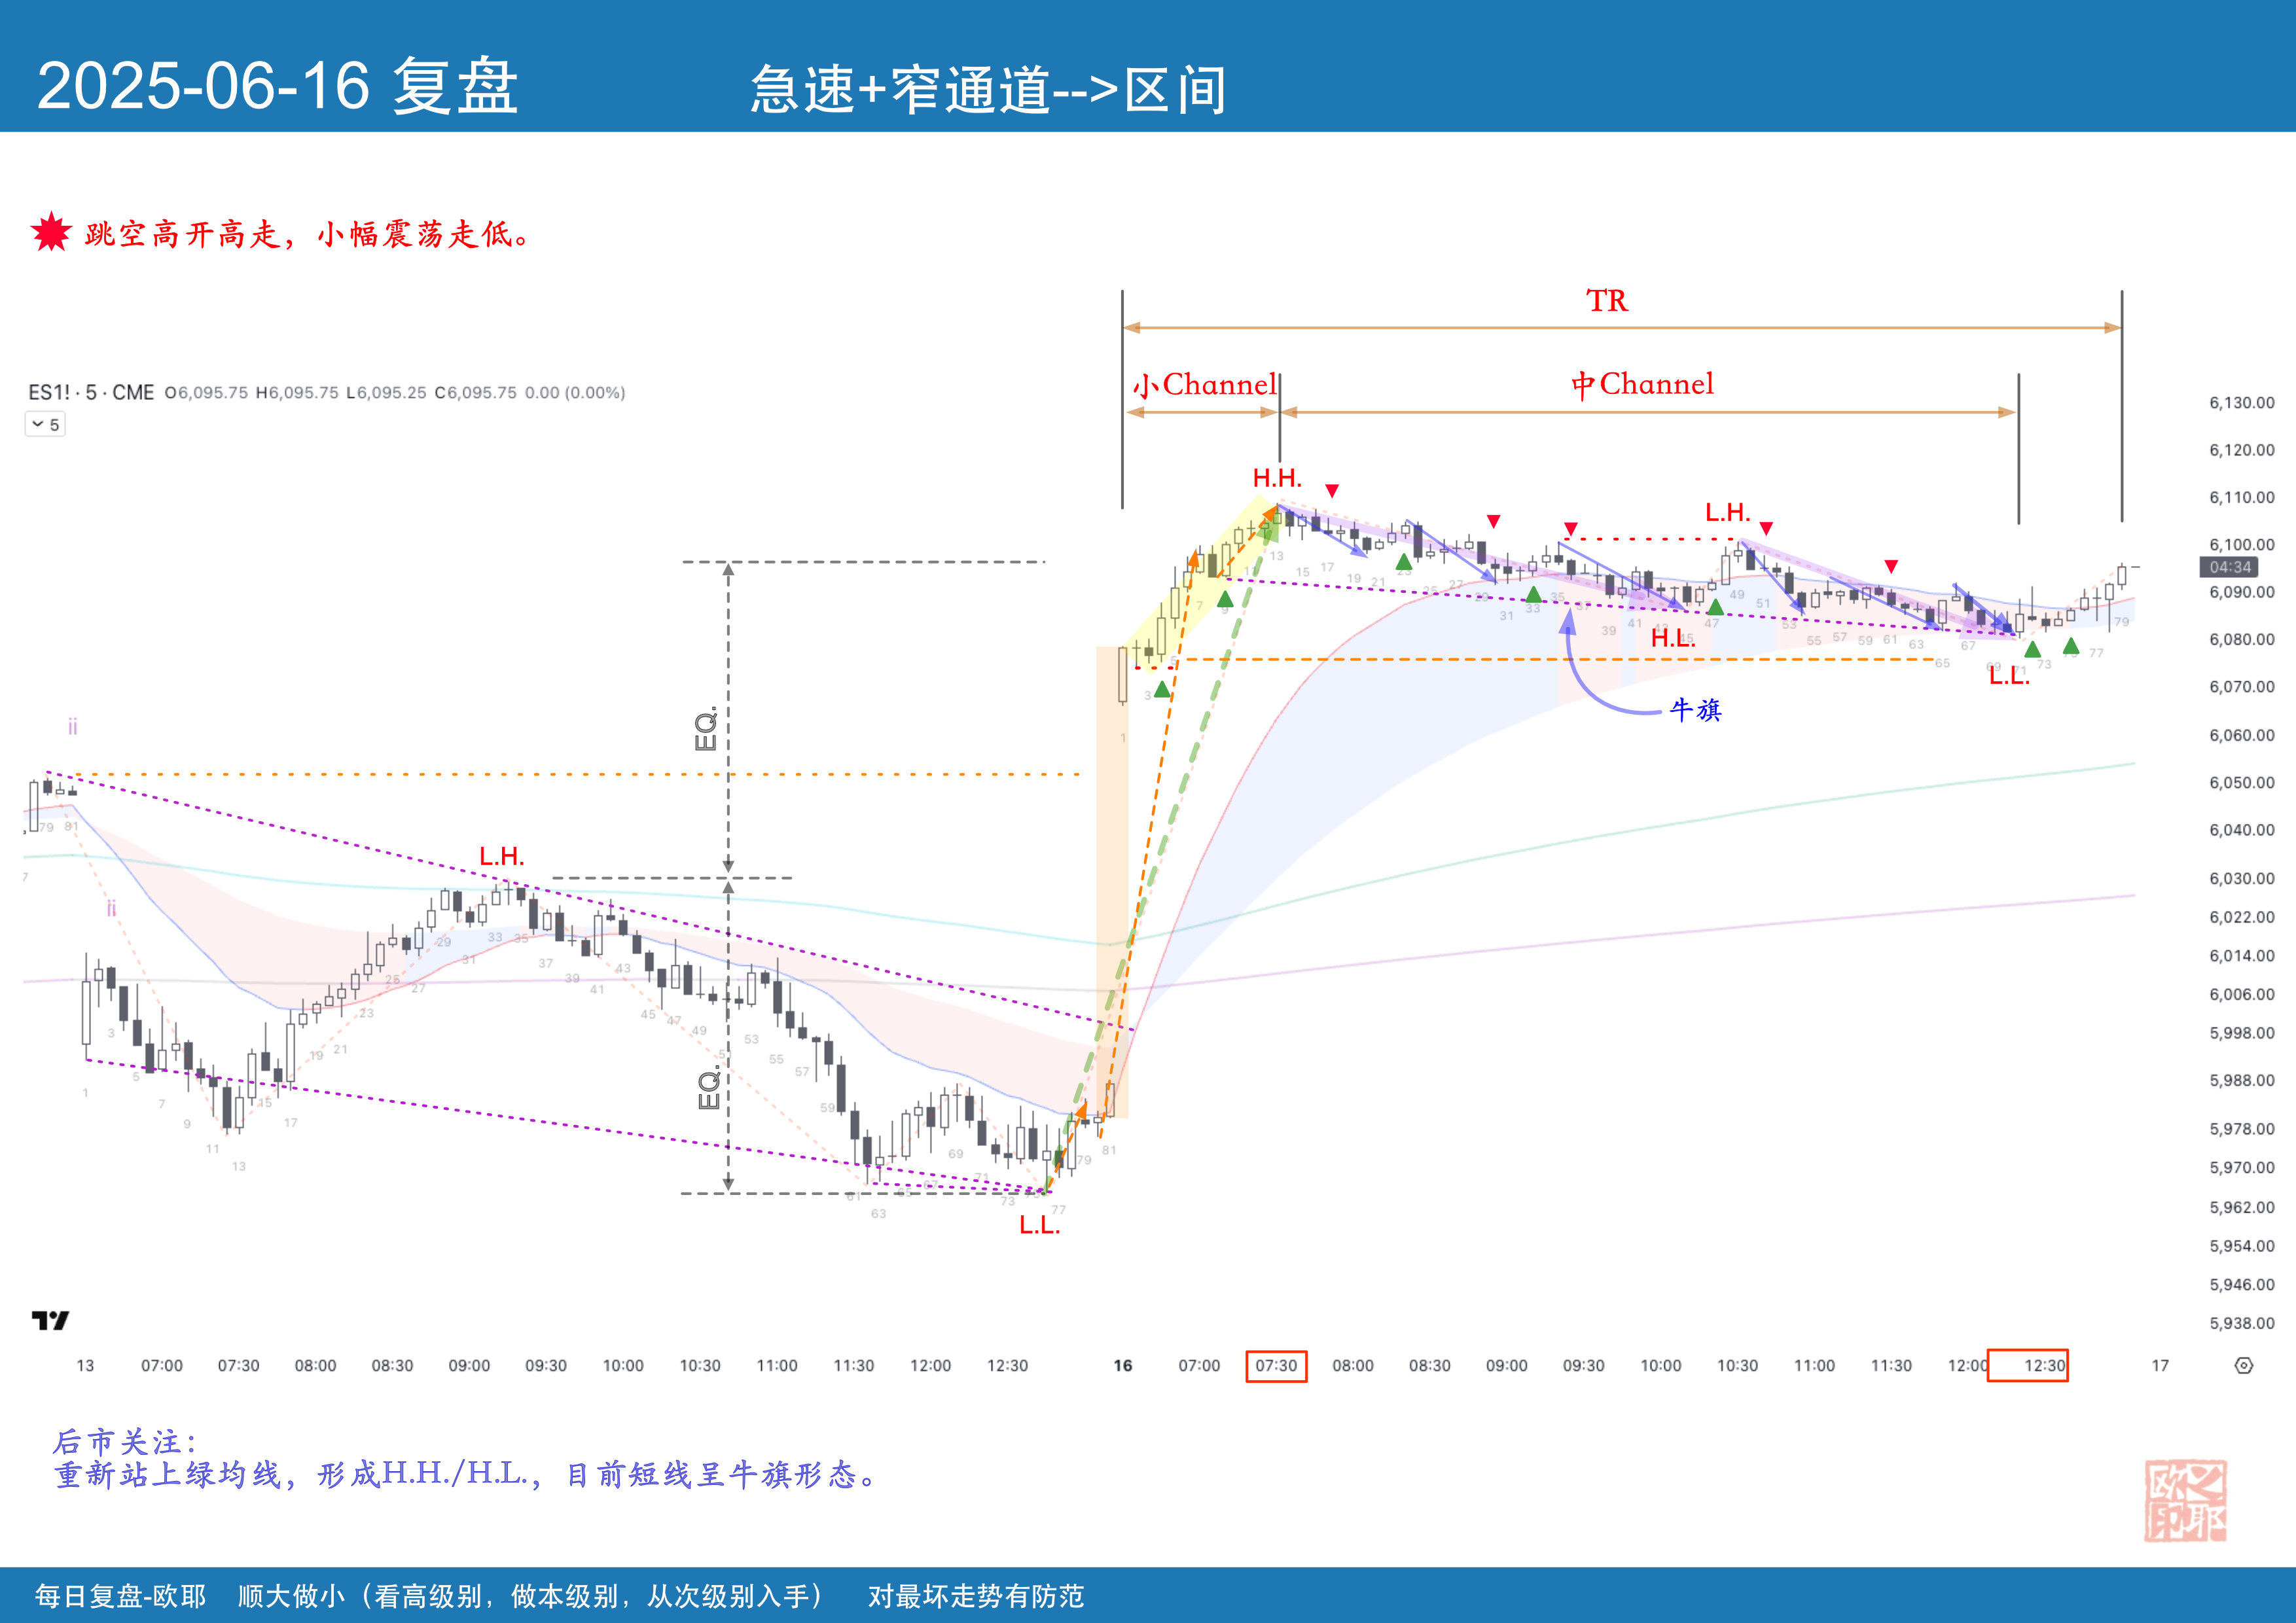Collapse the indicator legend with chevron 5
This screenshot has height=1623, width=2296.
[45, 424]
